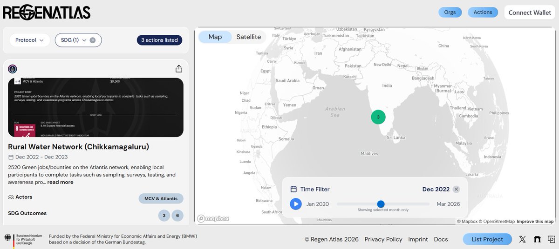The width and height of the screenshot is (559, 249).
Task: Open the Imprint link
Action: point(418,239)
